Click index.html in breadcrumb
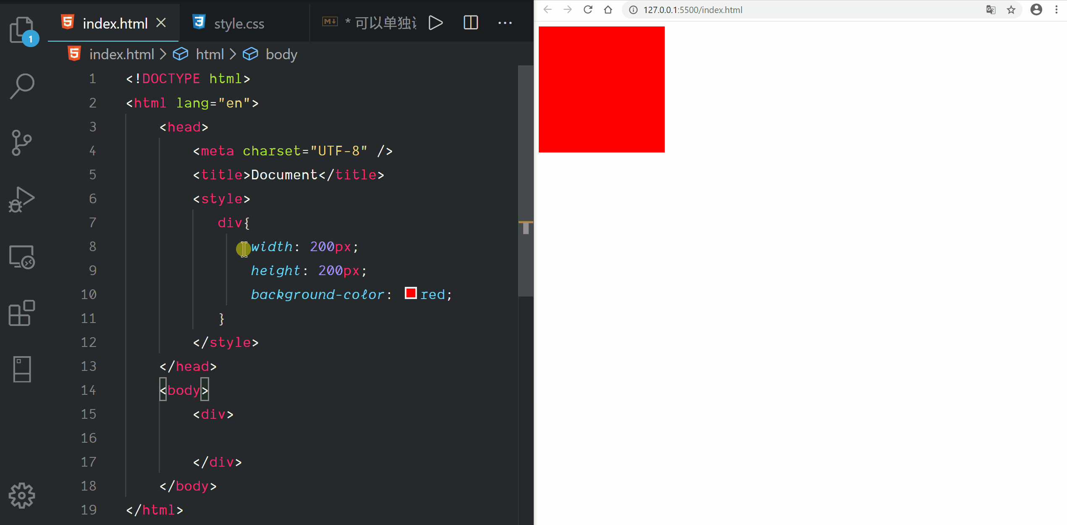This screenshot has width=1067, height=525. tap(122, 54)
